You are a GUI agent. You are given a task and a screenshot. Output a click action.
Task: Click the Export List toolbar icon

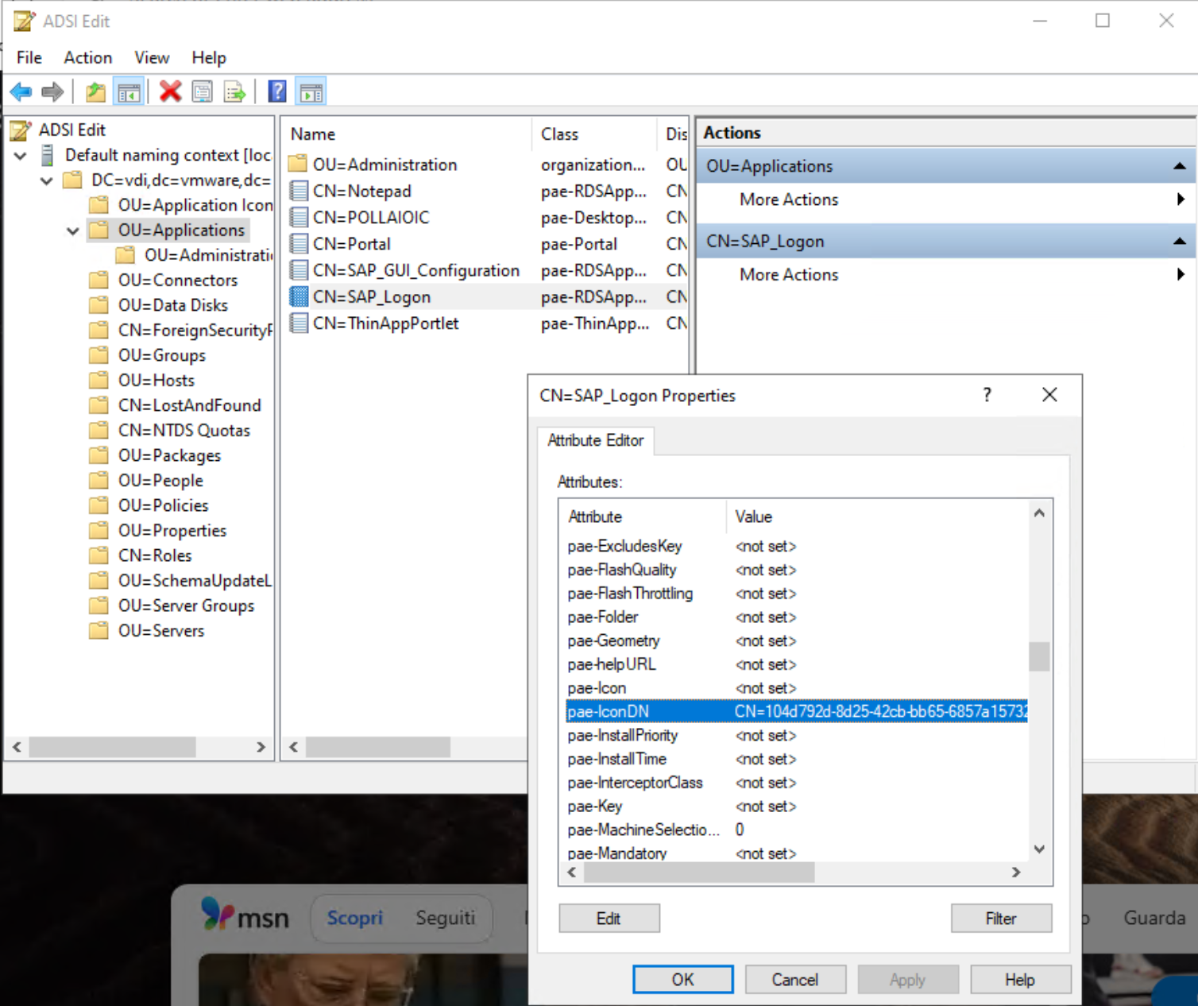pos(234,92)
